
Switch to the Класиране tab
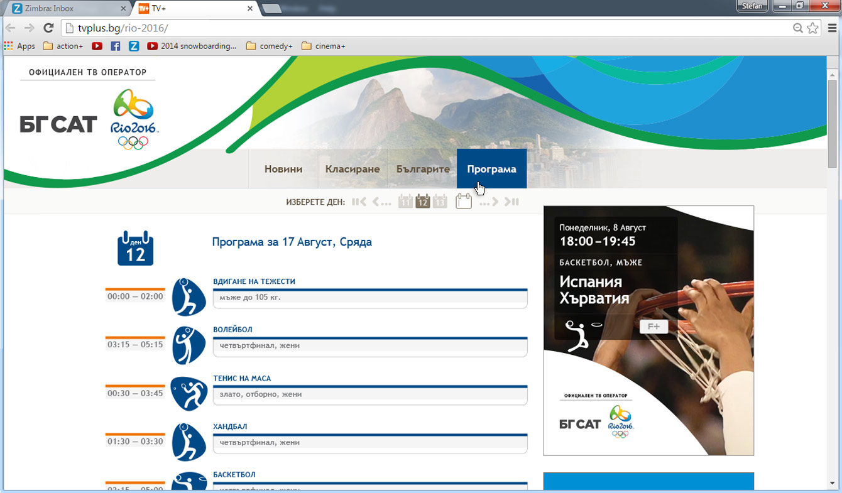[353, 168]
